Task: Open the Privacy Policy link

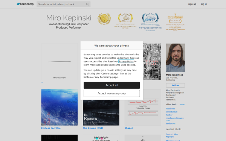Action: click(x=126, y=61)
